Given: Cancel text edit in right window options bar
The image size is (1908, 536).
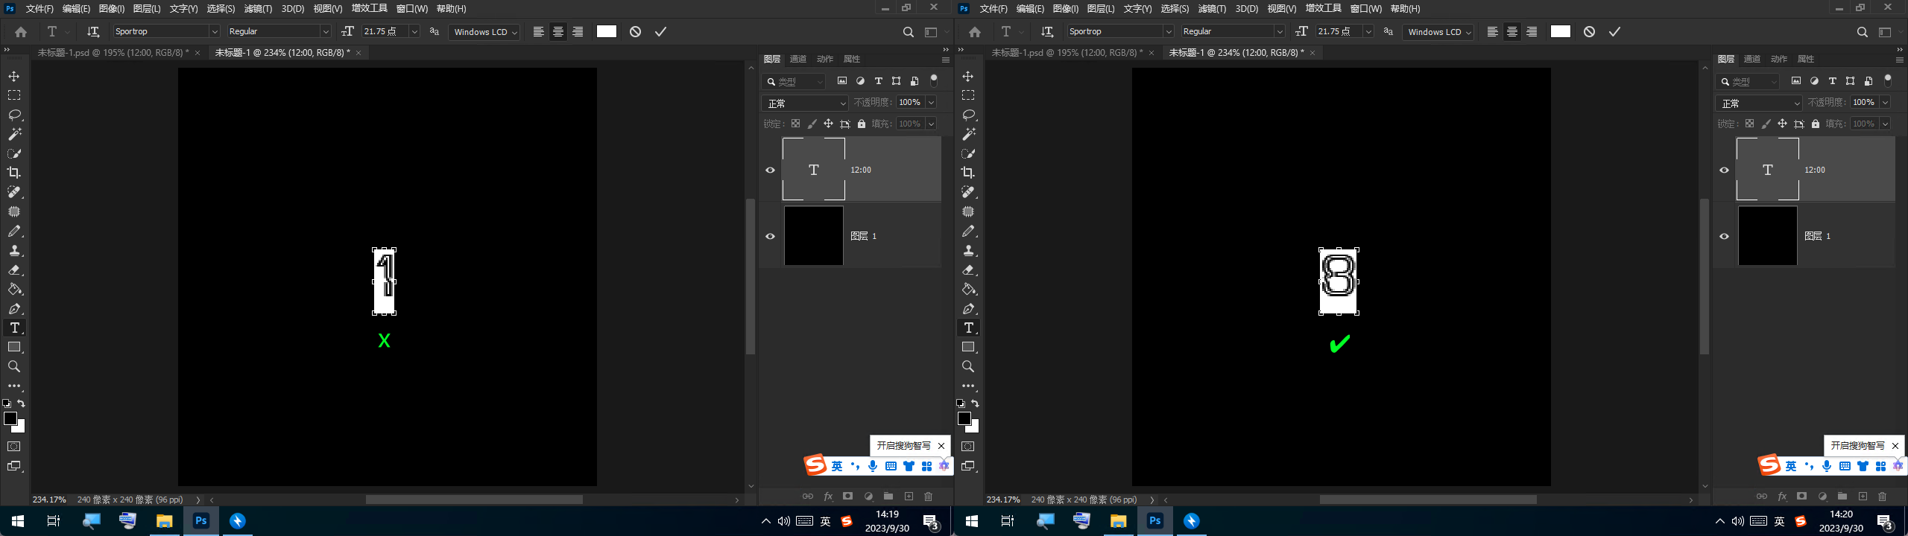Looking at the screenshot, I should [1589, 31].
